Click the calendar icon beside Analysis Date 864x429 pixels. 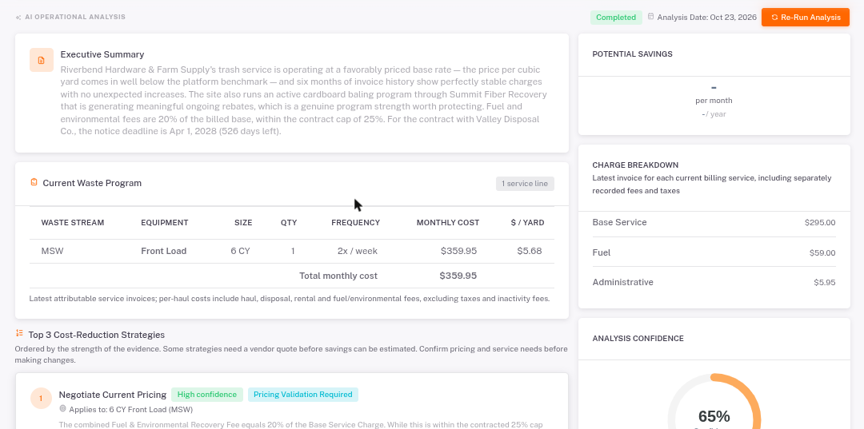pyautogui.click(x=650, y=17)
